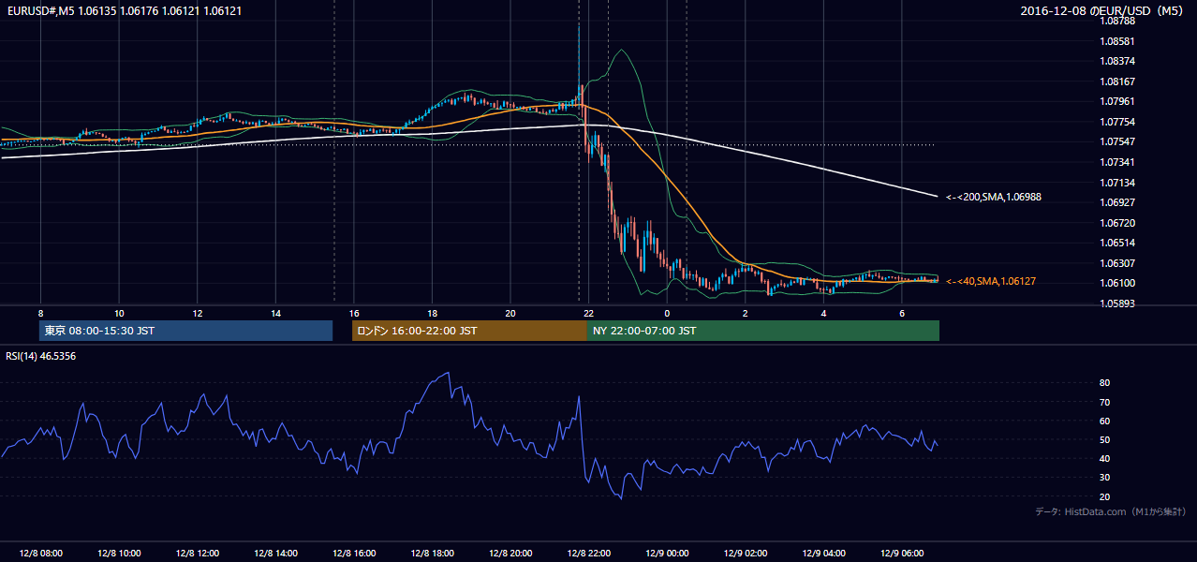The height and width of the screenshot is (562, 1197).
Task: Click price axis label 1.06927
Action: pos(1118,202)
